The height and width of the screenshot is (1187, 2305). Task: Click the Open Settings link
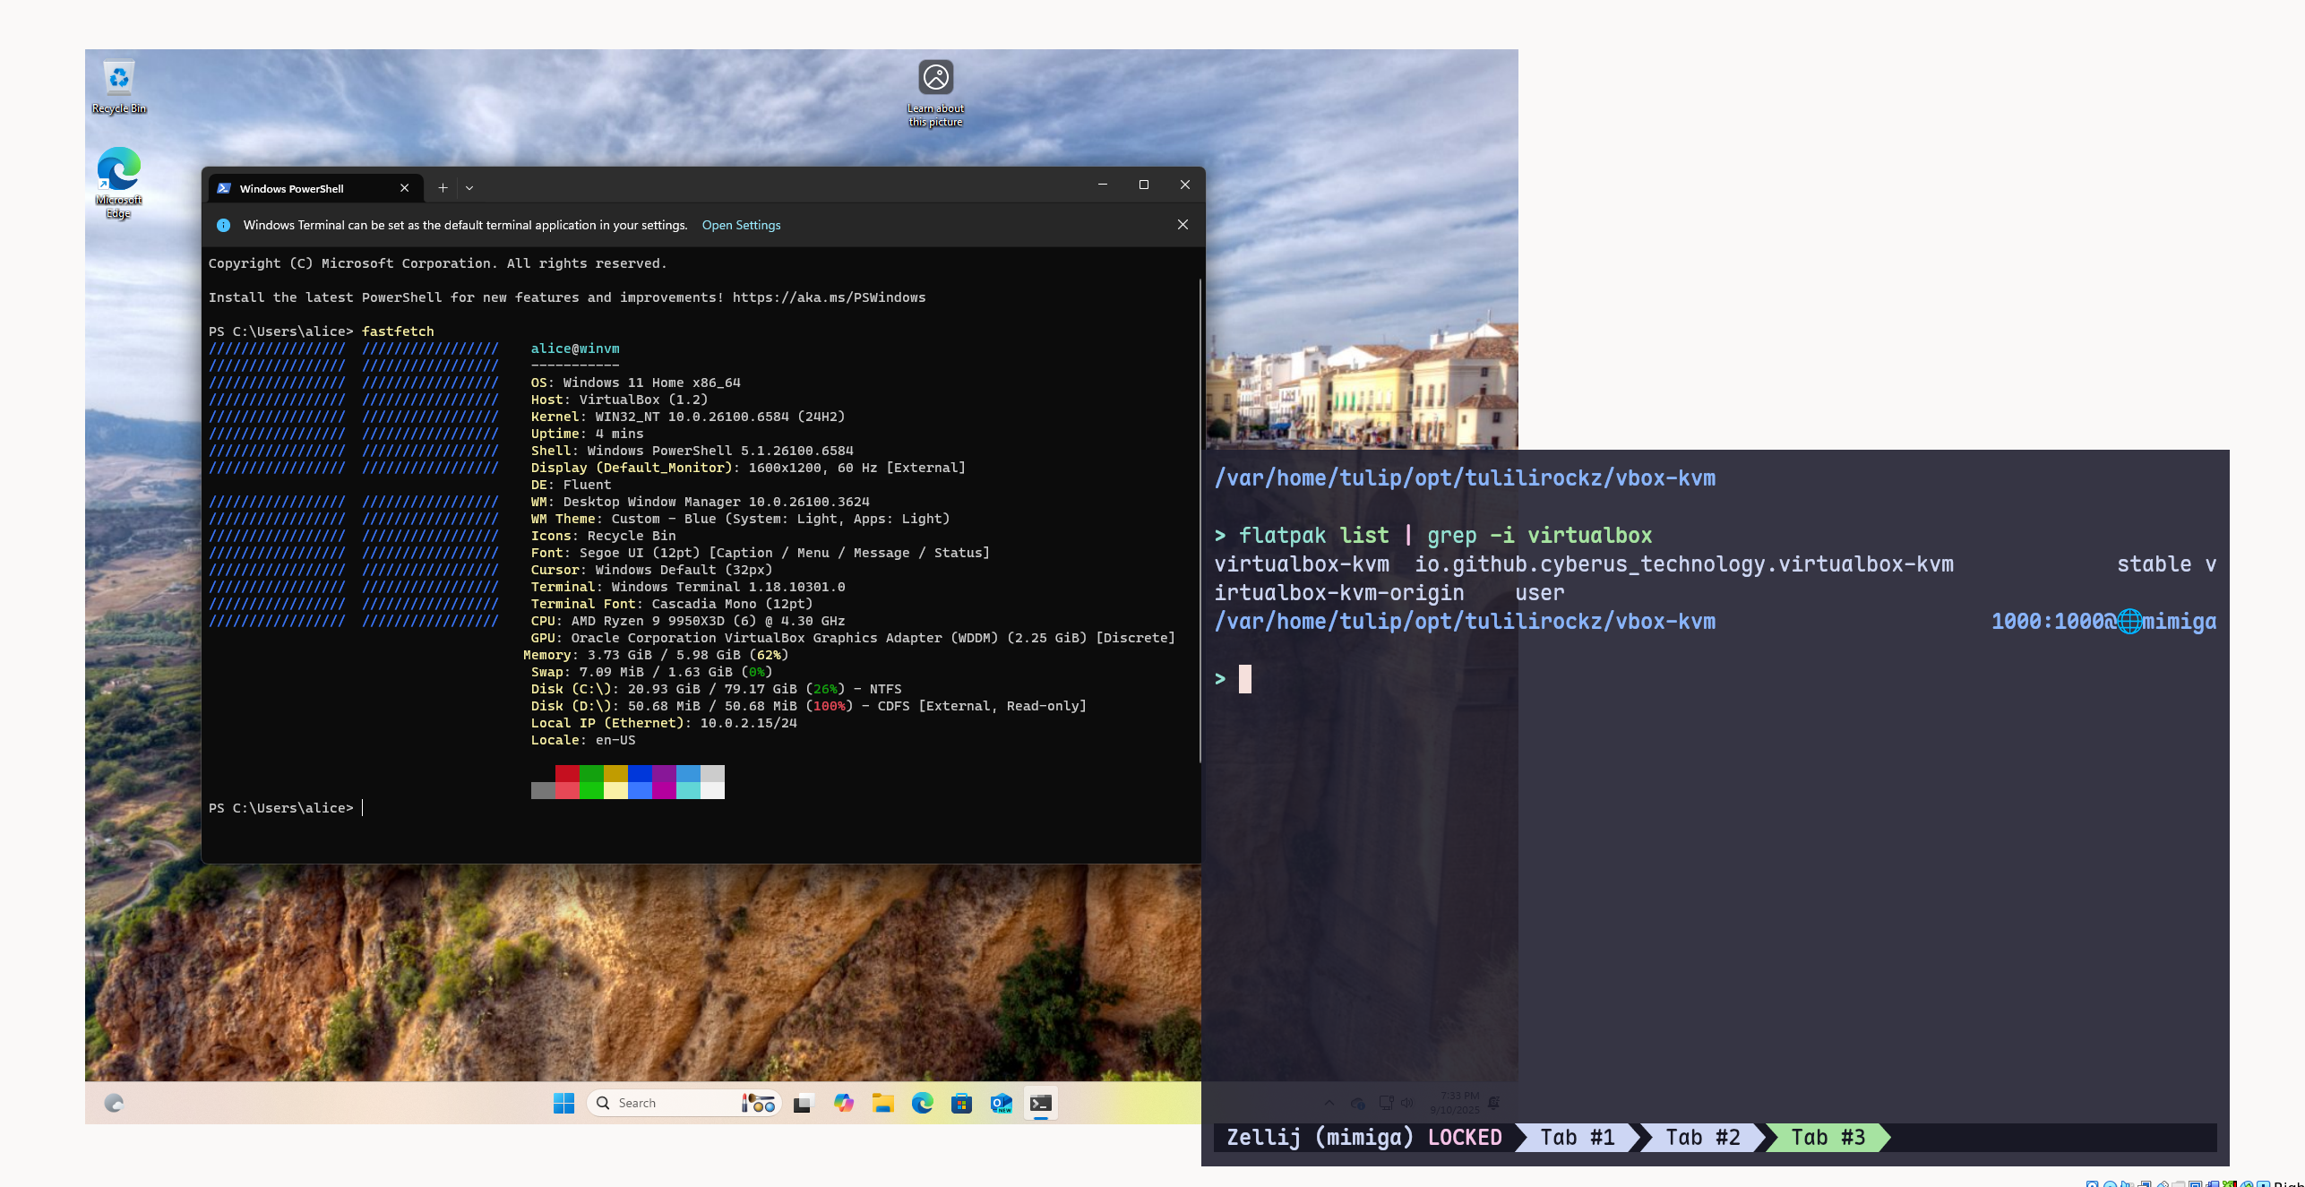pos(741,225)
